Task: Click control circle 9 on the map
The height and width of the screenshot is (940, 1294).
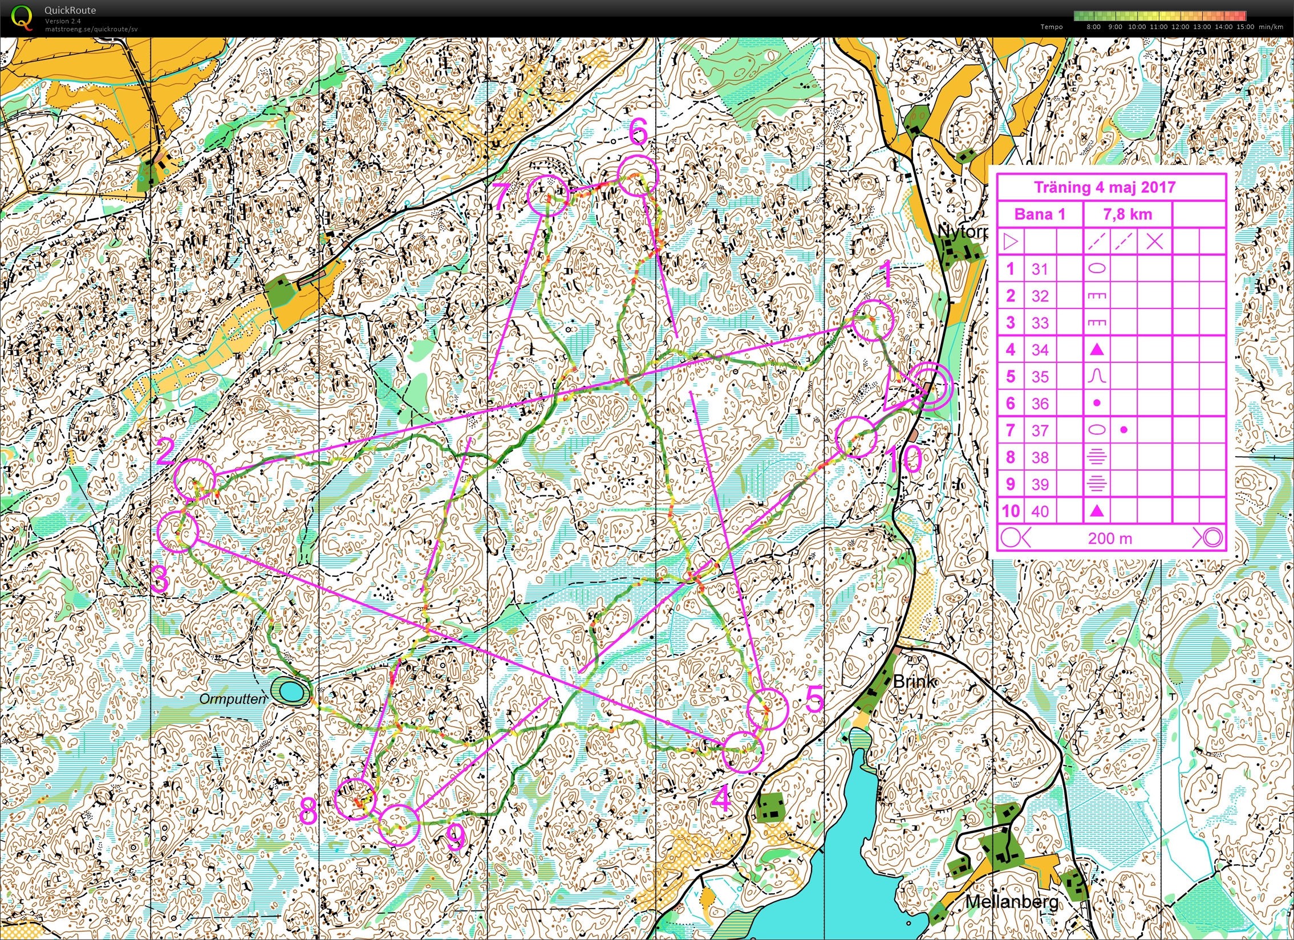Action: (x=399, y=824)
